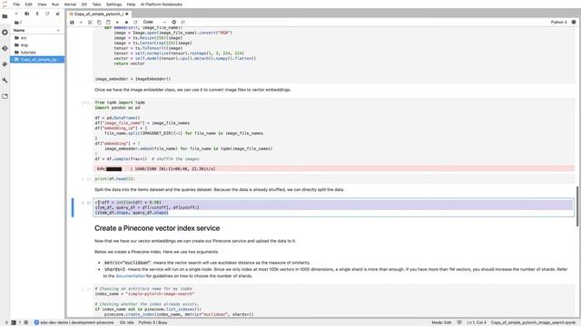Click the development-pinecone project status entry
The image size is (581, 326).
coord(74,322)
